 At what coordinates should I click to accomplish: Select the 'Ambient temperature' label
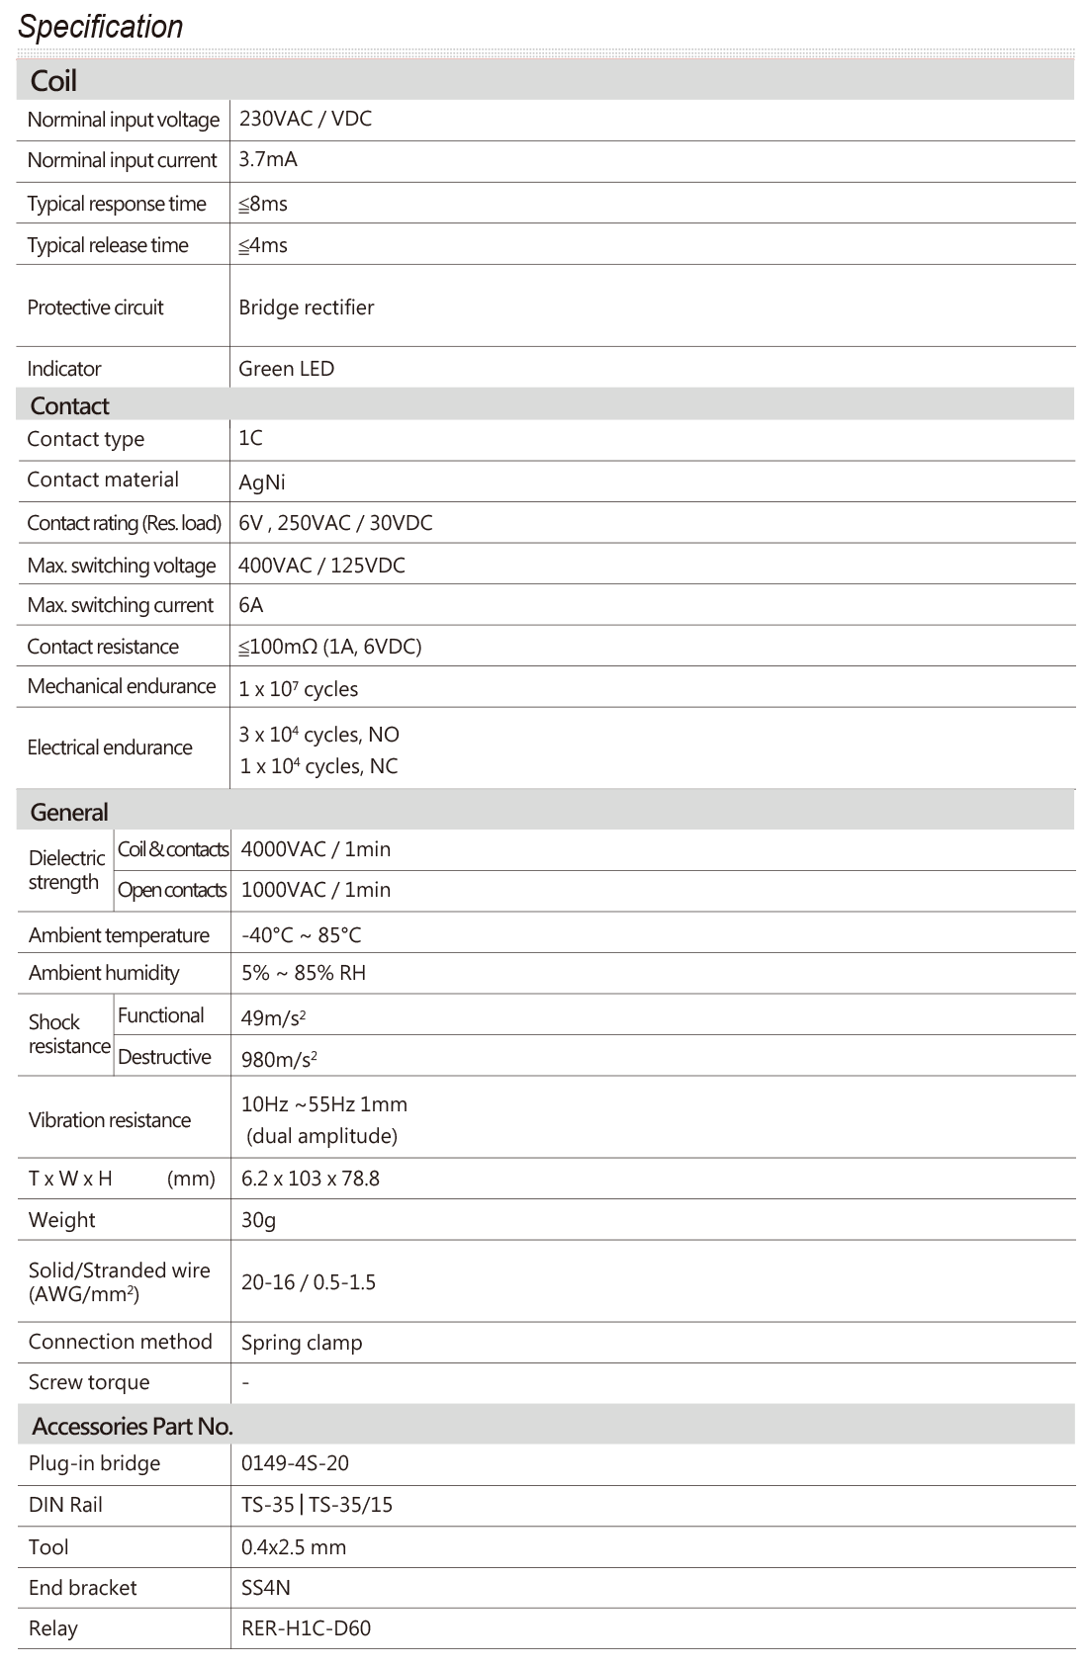tap(119, 935)
